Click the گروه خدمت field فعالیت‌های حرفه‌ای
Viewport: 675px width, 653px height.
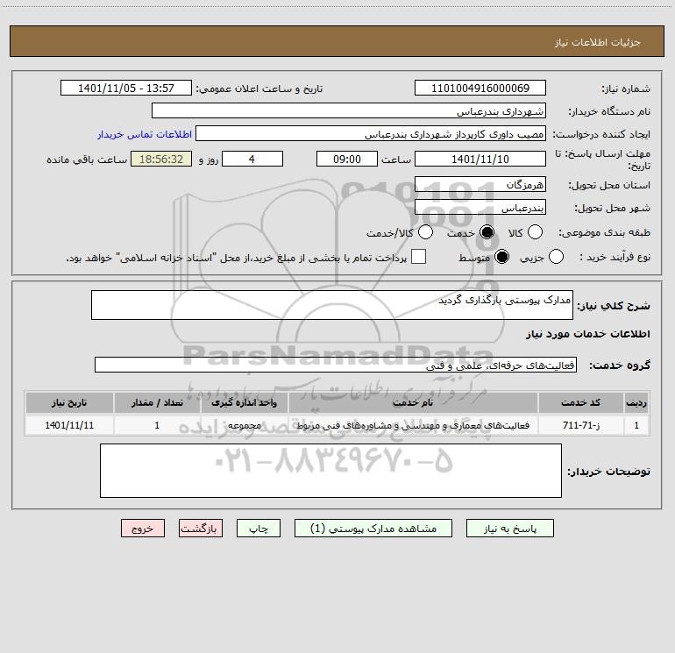[x=336, y=365]
